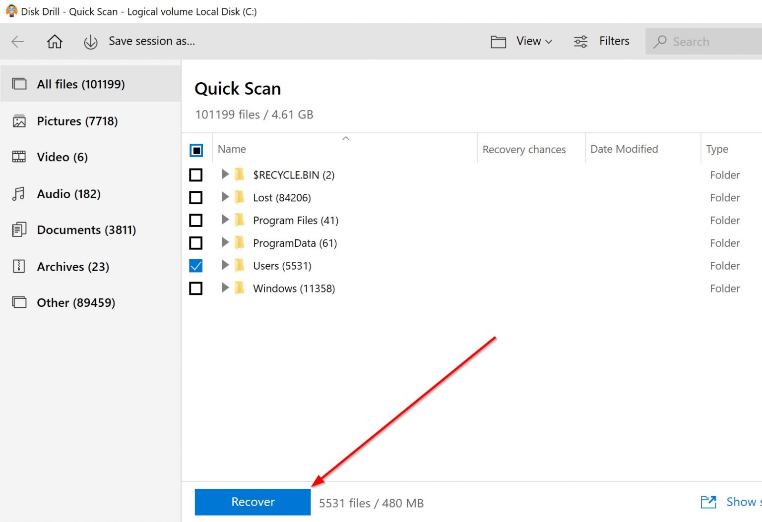Click inside the Search field

point(704,41)
